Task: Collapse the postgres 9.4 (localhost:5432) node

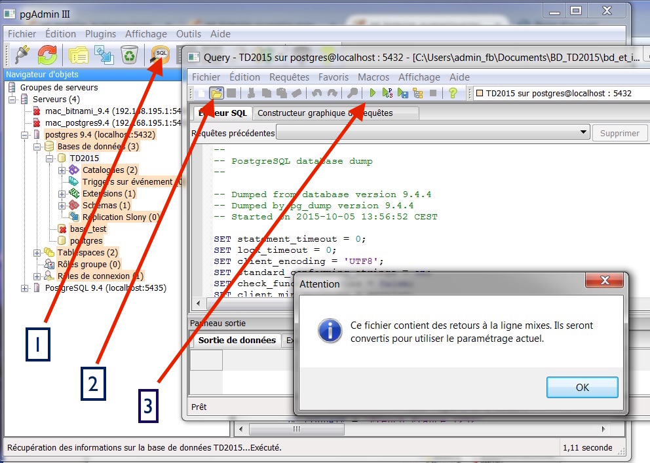Action: click(25, 135)
